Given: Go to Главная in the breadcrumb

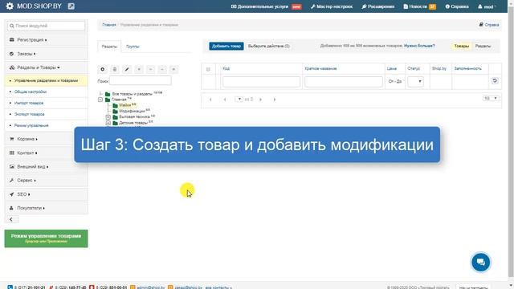Looking at the screenshot, I should 109,25.
